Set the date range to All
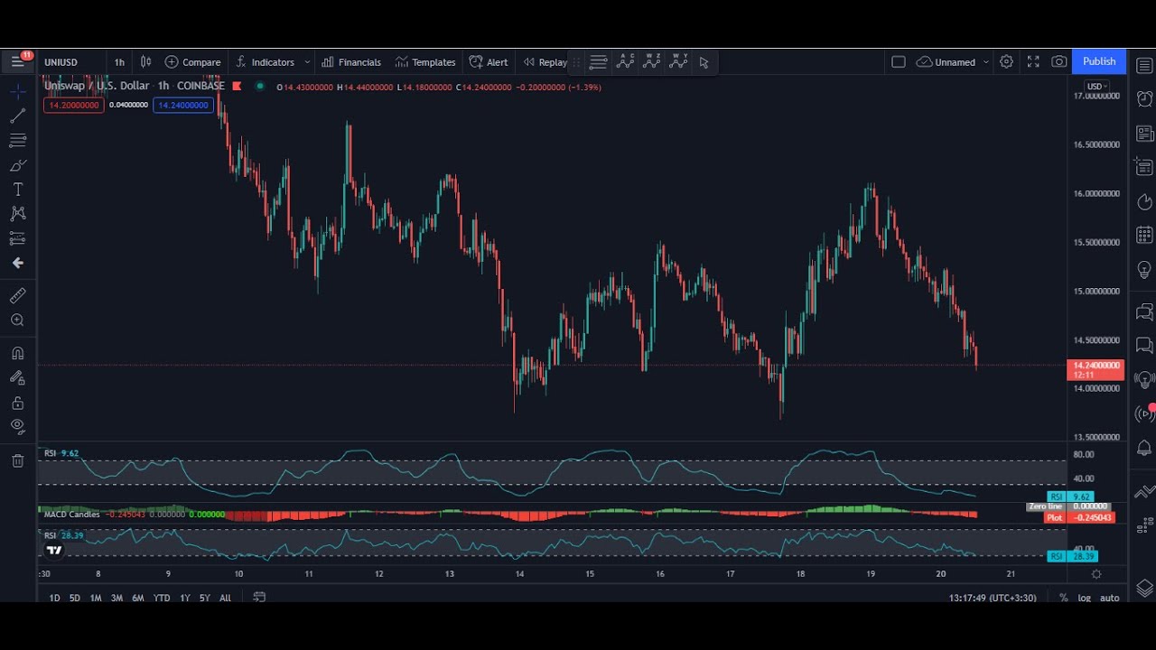1156x650 pixels. (225, 598)
